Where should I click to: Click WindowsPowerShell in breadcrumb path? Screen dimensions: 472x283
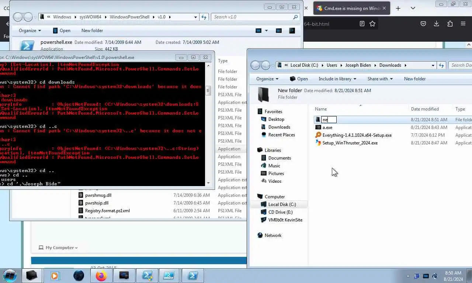pyautogui.click(x=129, y=17)
